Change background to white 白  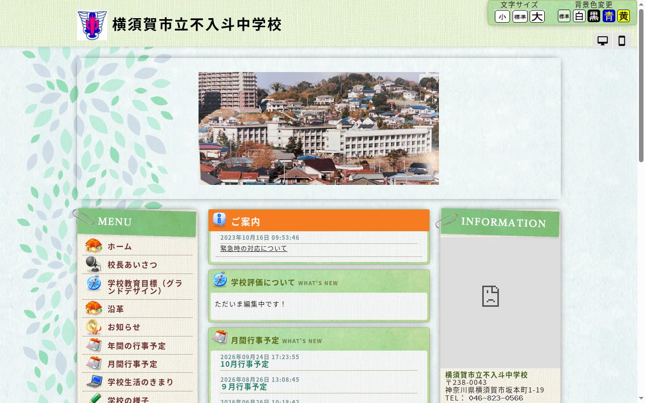click(579, 16)
